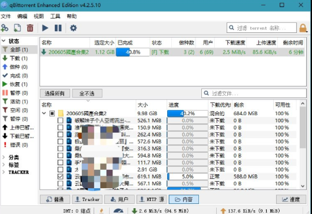
Task: Select the 上传已暂... filter
Action: click(x=19, y=128)
